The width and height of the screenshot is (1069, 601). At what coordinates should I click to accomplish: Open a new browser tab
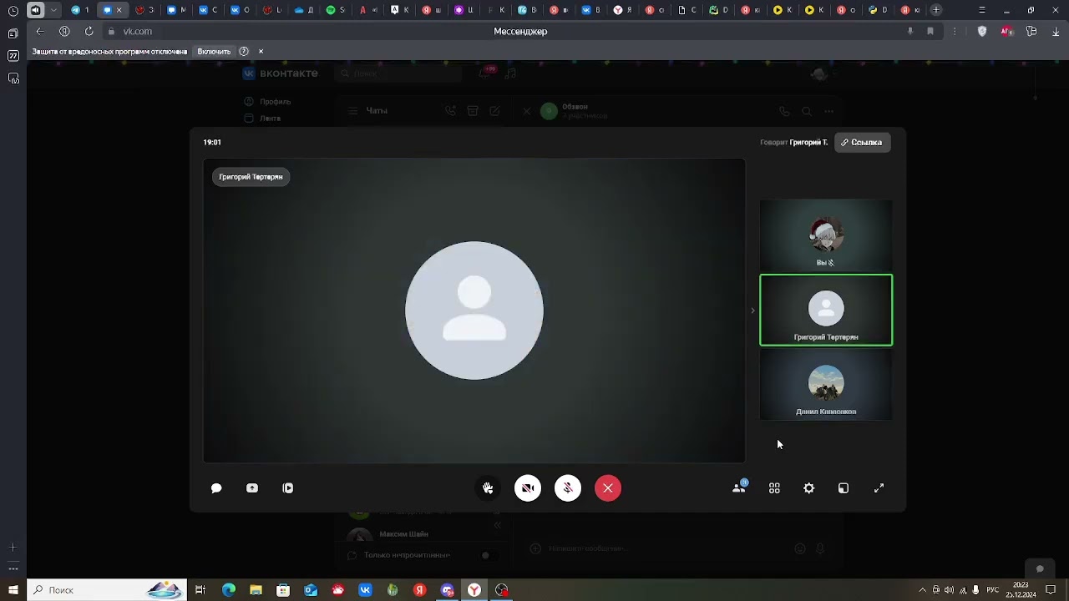(936, 10)
